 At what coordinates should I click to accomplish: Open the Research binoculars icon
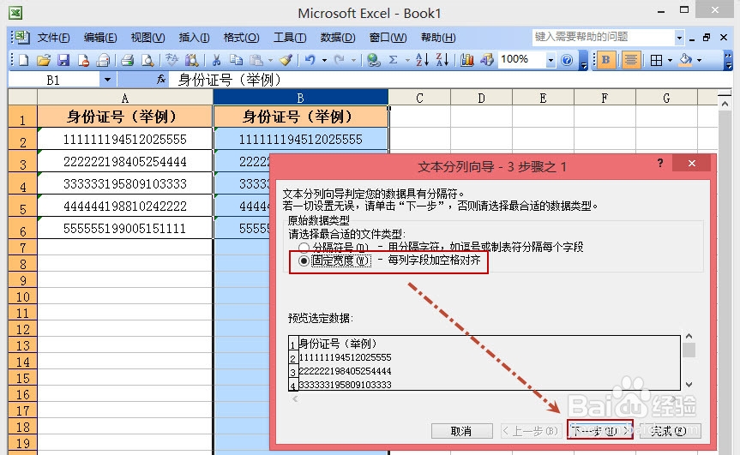pyautogui.click(x=191, y=60)
